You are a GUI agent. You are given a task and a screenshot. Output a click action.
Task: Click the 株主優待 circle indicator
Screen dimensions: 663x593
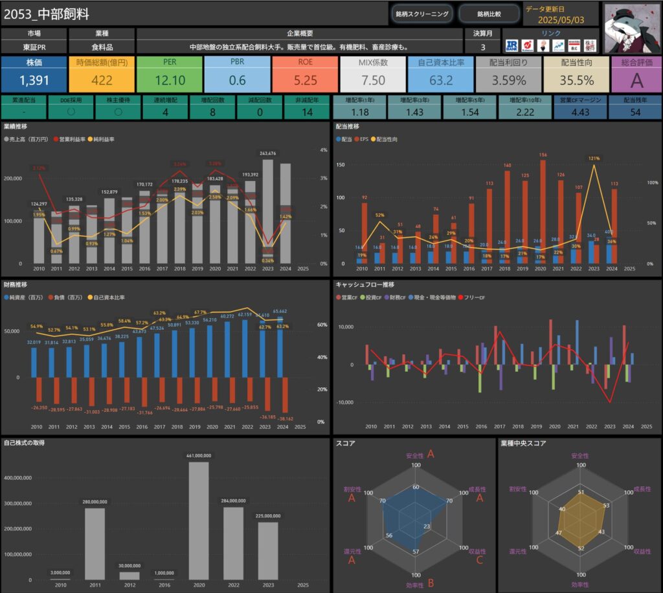pos(118,111)
